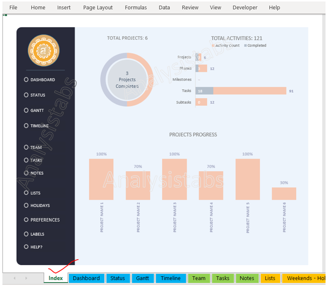
Task: Open the Formulas ribbon tab
Action: (x=135, y=7)
